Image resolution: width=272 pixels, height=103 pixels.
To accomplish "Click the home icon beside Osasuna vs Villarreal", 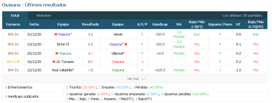I will pyautogui.click(x=57, y=54).
